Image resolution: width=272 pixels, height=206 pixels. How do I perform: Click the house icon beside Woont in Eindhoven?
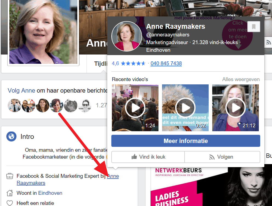pyautogui.click(x=10, y=193)
